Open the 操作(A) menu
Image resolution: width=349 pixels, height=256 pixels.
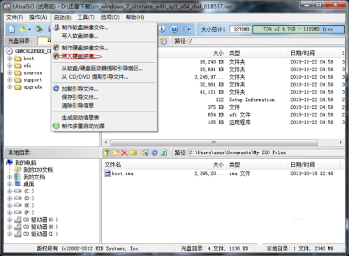[38, 17]
